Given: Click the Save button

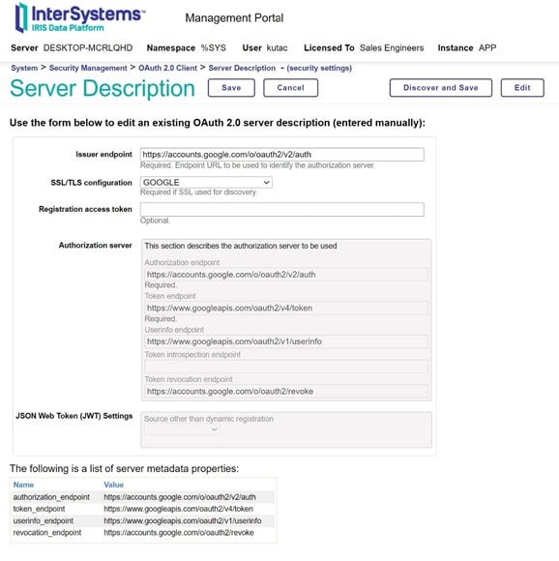Looking at the screenshot, I should [x=231, y=88].
